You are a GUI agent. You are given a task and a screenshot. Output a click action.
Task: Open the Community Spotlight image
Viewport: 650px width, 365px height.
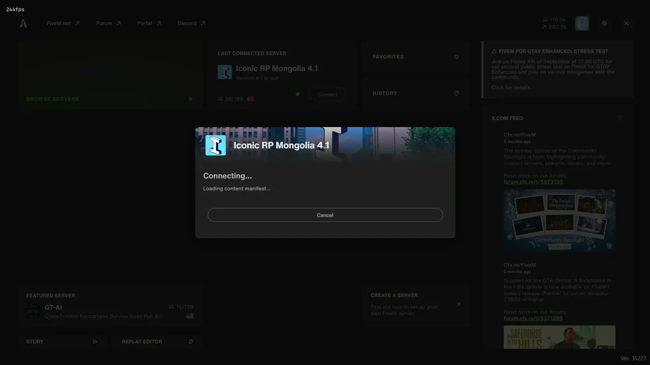[560, 221]
